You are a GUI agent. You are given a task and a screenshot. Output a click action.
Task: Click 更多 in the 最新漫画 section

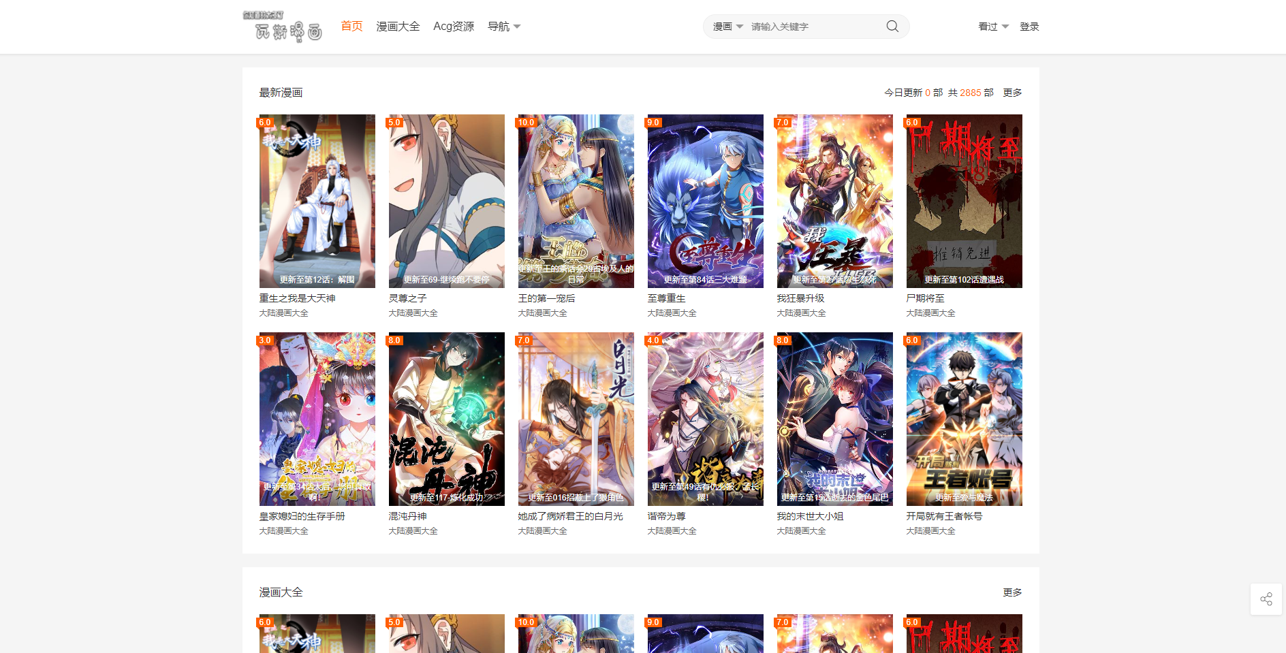(x=1012, y=93)
